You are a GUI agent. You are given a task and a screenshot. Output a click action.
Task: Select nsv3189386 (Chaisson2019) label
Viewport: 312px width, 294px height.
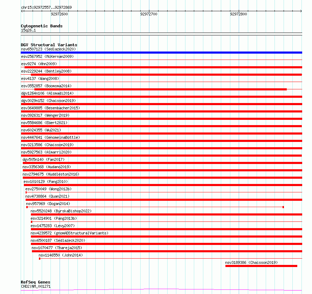pos(251,262)
